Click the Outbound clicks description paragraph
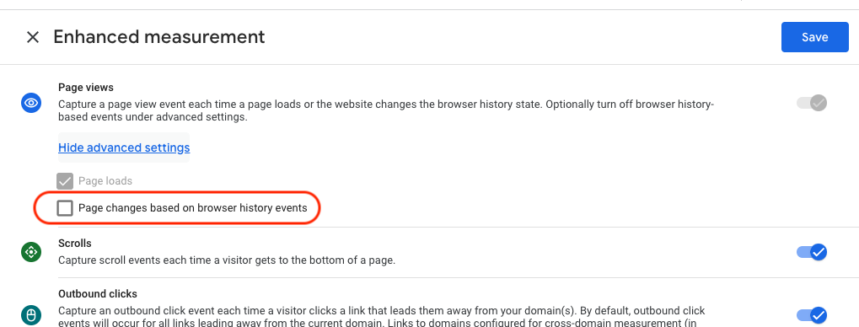The height and width of the screenshot is (327, 859). [382, 316]
